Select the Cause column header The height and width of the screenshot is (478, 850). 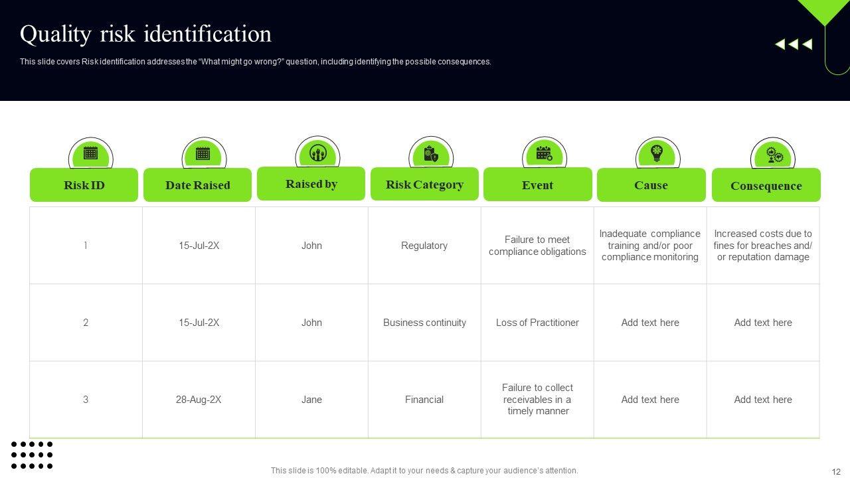pos(651,185)
